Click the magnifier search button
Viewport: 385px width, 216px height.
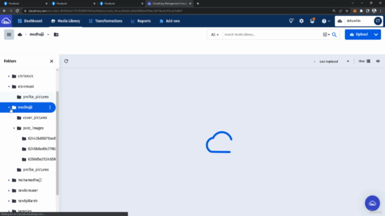point(334,35)
